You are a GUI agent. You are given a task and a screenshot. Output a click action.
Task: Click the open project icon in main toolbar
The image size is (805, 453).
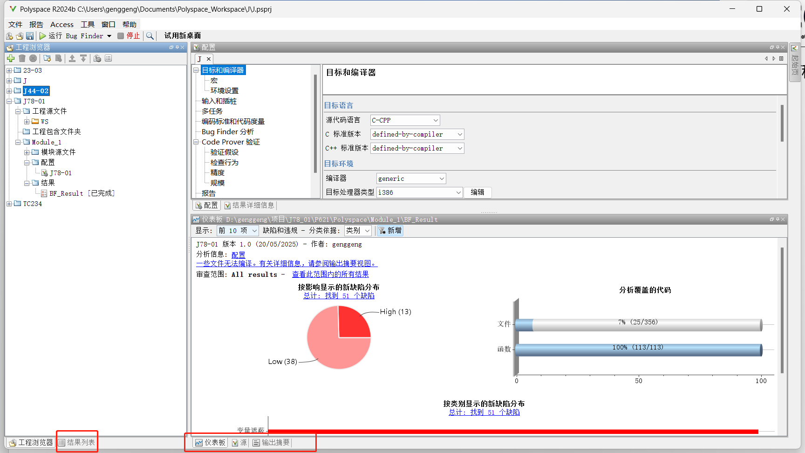(x=20, y=36)
